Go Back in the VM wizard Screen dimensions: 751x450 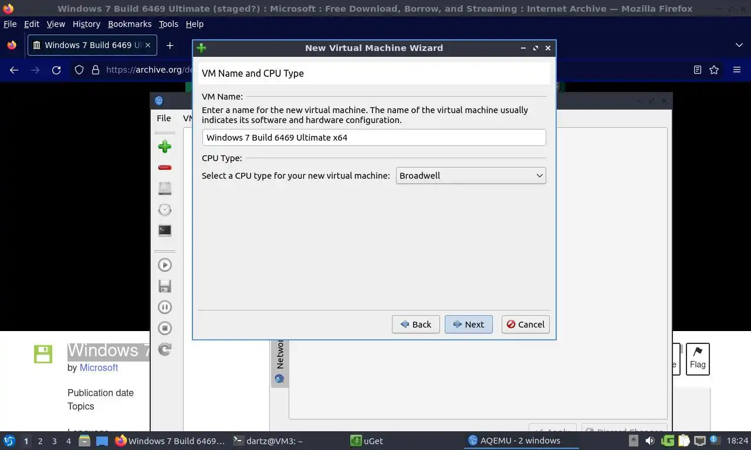pos(415,324)
